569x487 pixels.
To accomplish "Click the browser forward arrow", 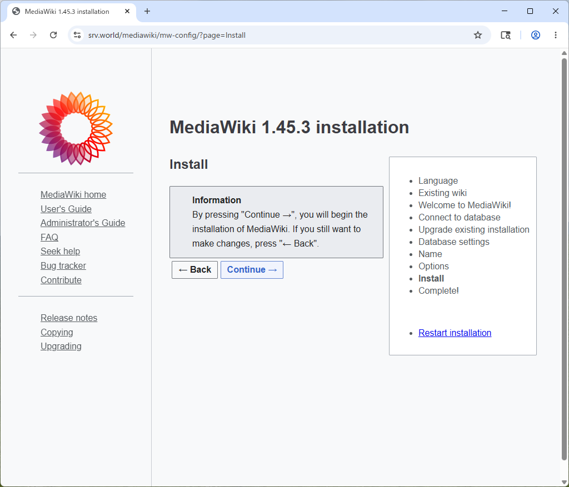I will tap(33, 35).
